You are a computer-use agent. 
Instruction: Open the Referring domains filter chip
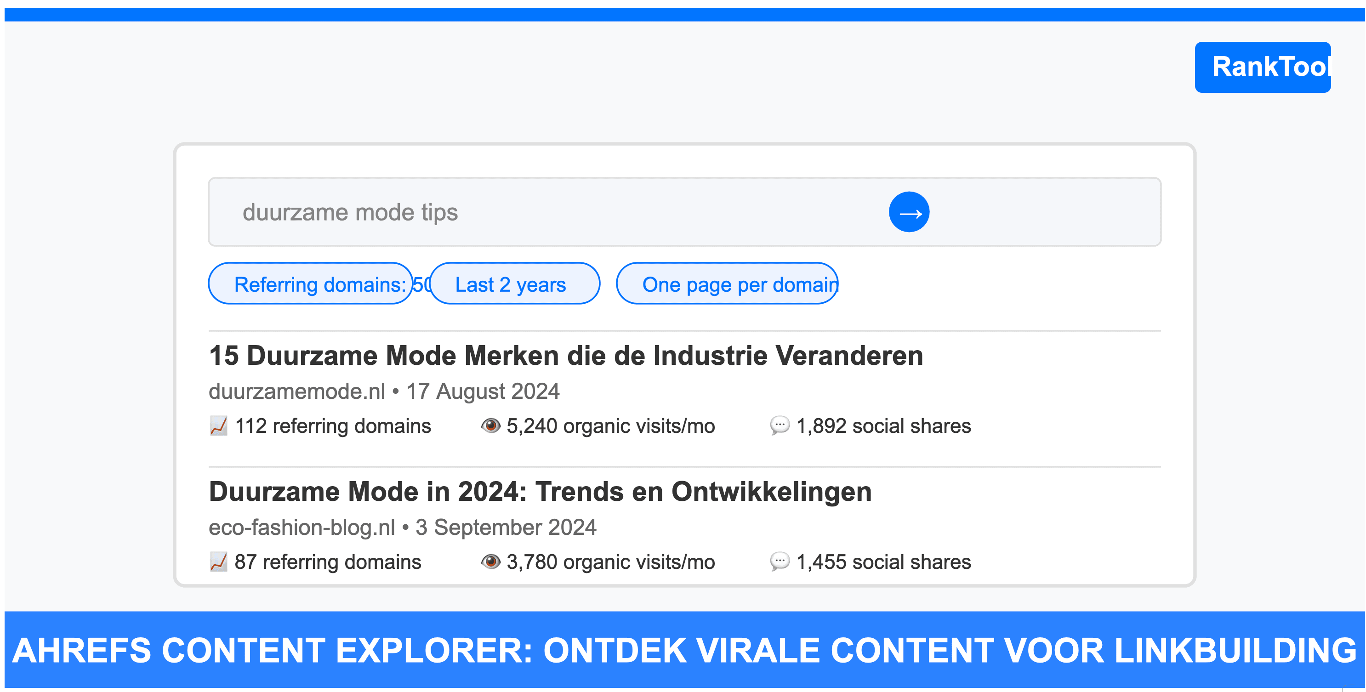tap(311, 284)
